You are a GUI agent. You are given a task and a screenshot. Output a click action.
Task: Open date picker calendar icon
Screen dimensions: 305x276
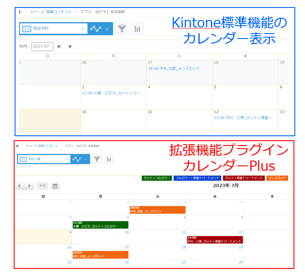[x=55, y=186]
